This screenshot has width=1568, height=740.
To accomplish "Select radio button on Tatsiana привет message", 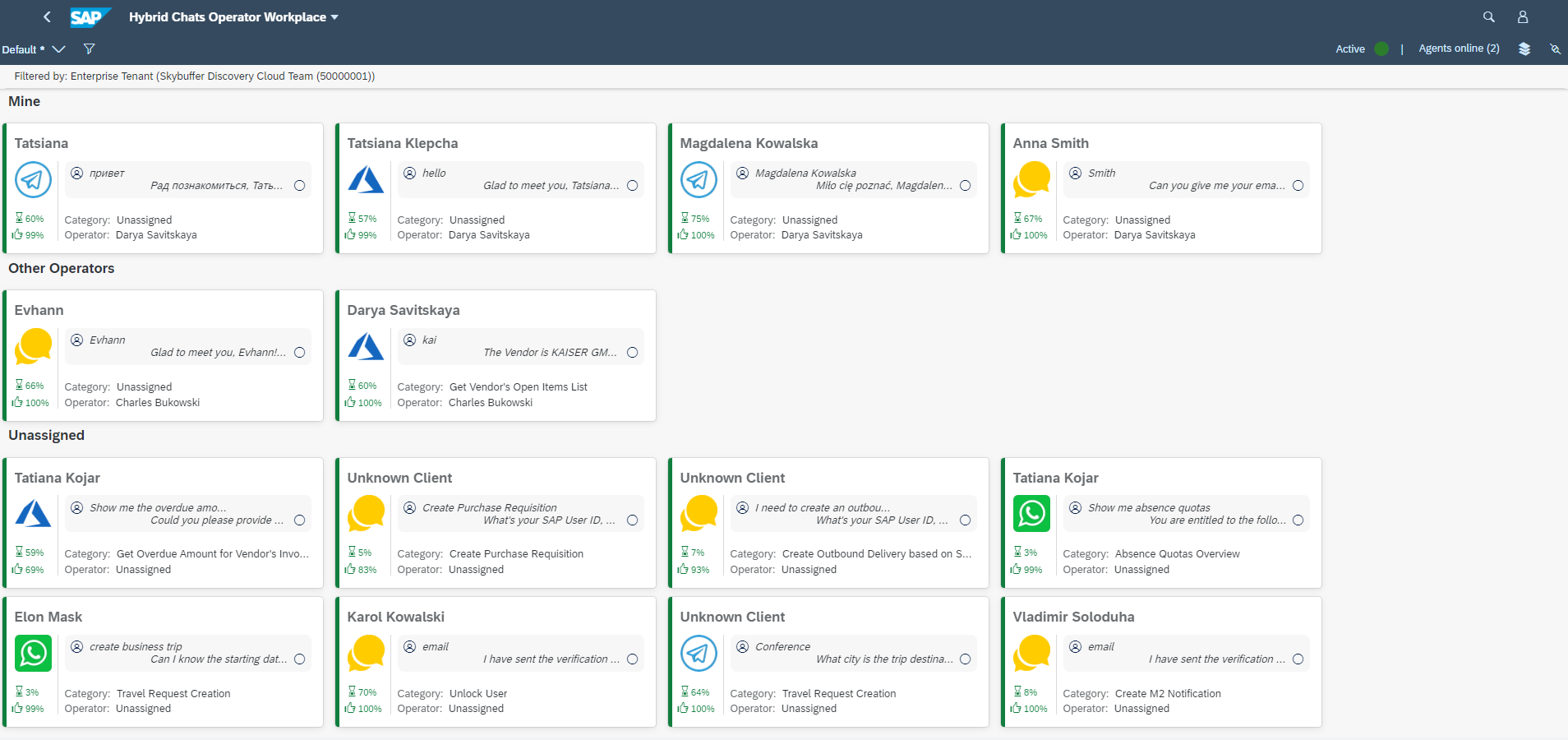I will coord(300,186).
